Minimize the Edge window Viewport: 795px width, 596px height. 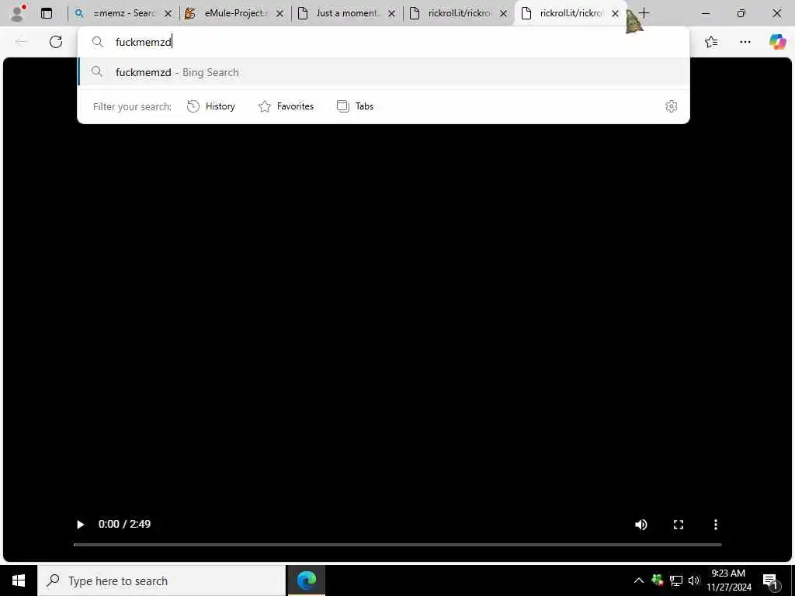point(705,13)
